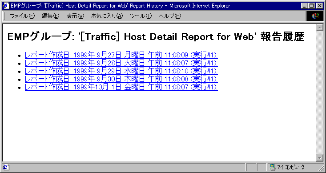Click the scrollbar down arrow
The width and height of the screenshot is (326, 173).
coord(319,158)
